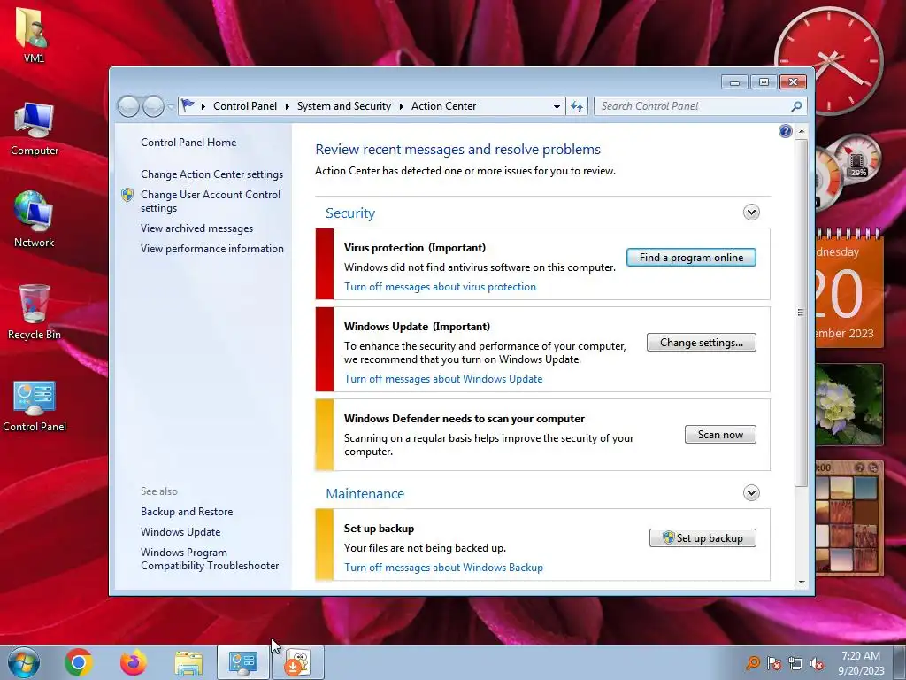The width and height of the screenshot is (906, 680).
Task: Turn off messages about virus protection
Action: (x=440, y=287)
